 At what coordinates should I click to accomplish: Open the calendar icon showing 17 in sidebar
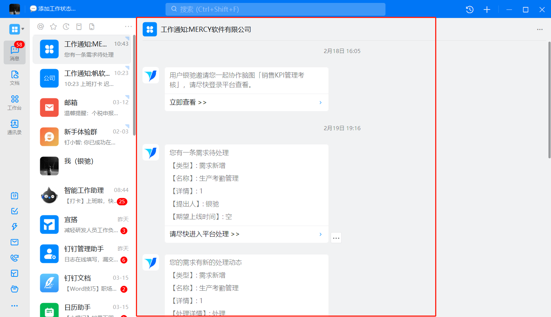click(15, 196)
